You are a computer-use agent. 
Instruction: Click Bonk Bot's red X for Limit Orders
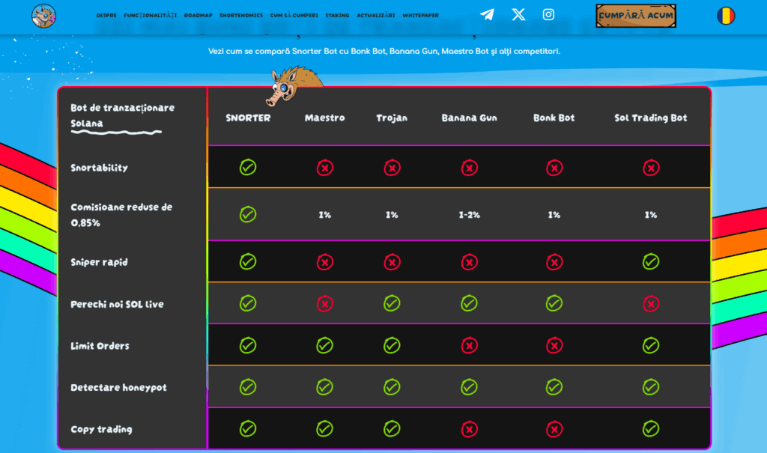coord(554,346)
